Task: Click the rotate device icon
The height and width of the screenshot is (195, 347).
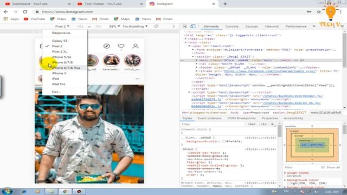Action: [156, 27]
